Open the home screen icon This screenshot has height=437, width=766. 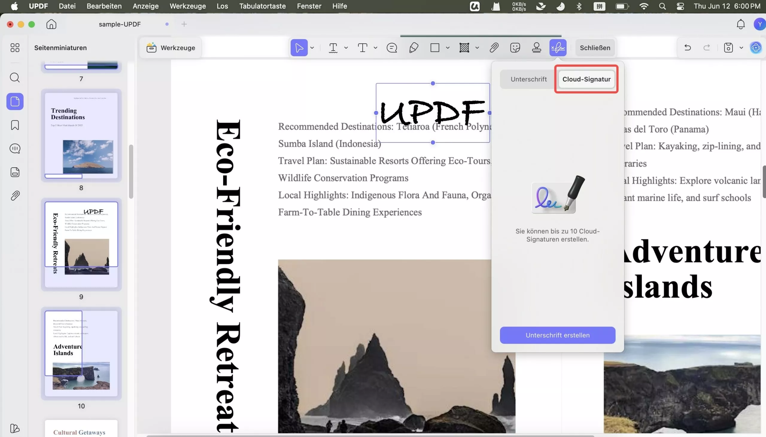pos(51,24)
